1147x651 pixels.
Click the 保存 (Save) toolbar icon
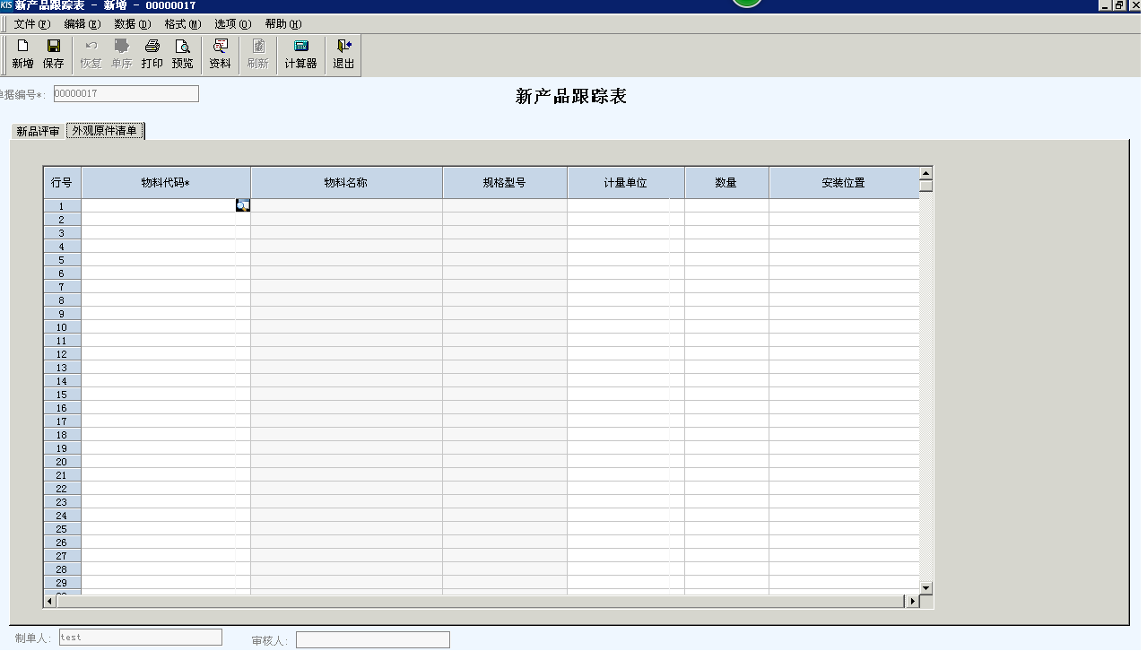[54, 54]
